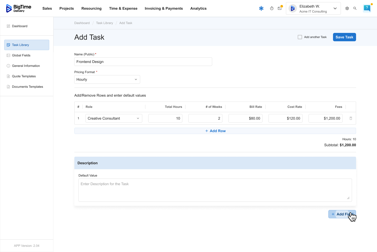Image resolution: width=377 pixels, height=252 pixels.
Task: Select Global Fields in the sidebar
Action: pyautogui.click(x=21, y=55)
